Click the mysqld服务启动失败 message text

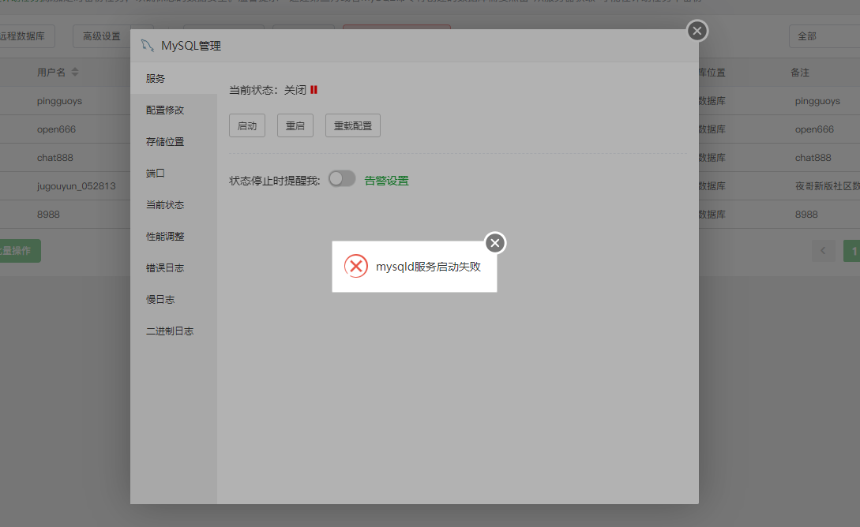point(428,267)
